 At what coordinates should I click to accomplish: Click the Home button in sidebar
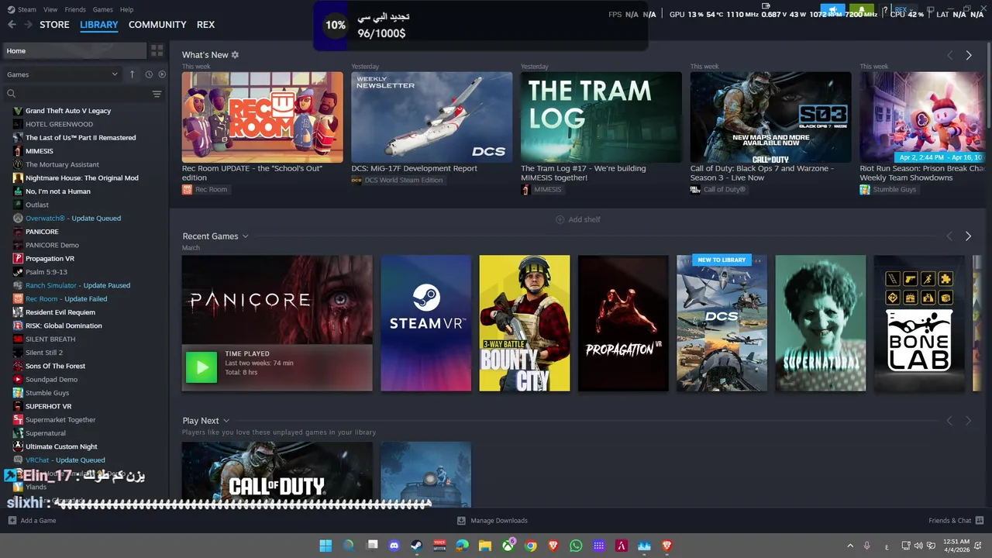74,50
